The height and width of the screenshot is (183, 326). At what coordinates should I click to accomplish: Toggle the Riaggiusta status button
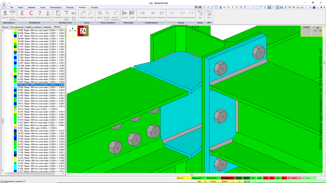click(198, 178)
